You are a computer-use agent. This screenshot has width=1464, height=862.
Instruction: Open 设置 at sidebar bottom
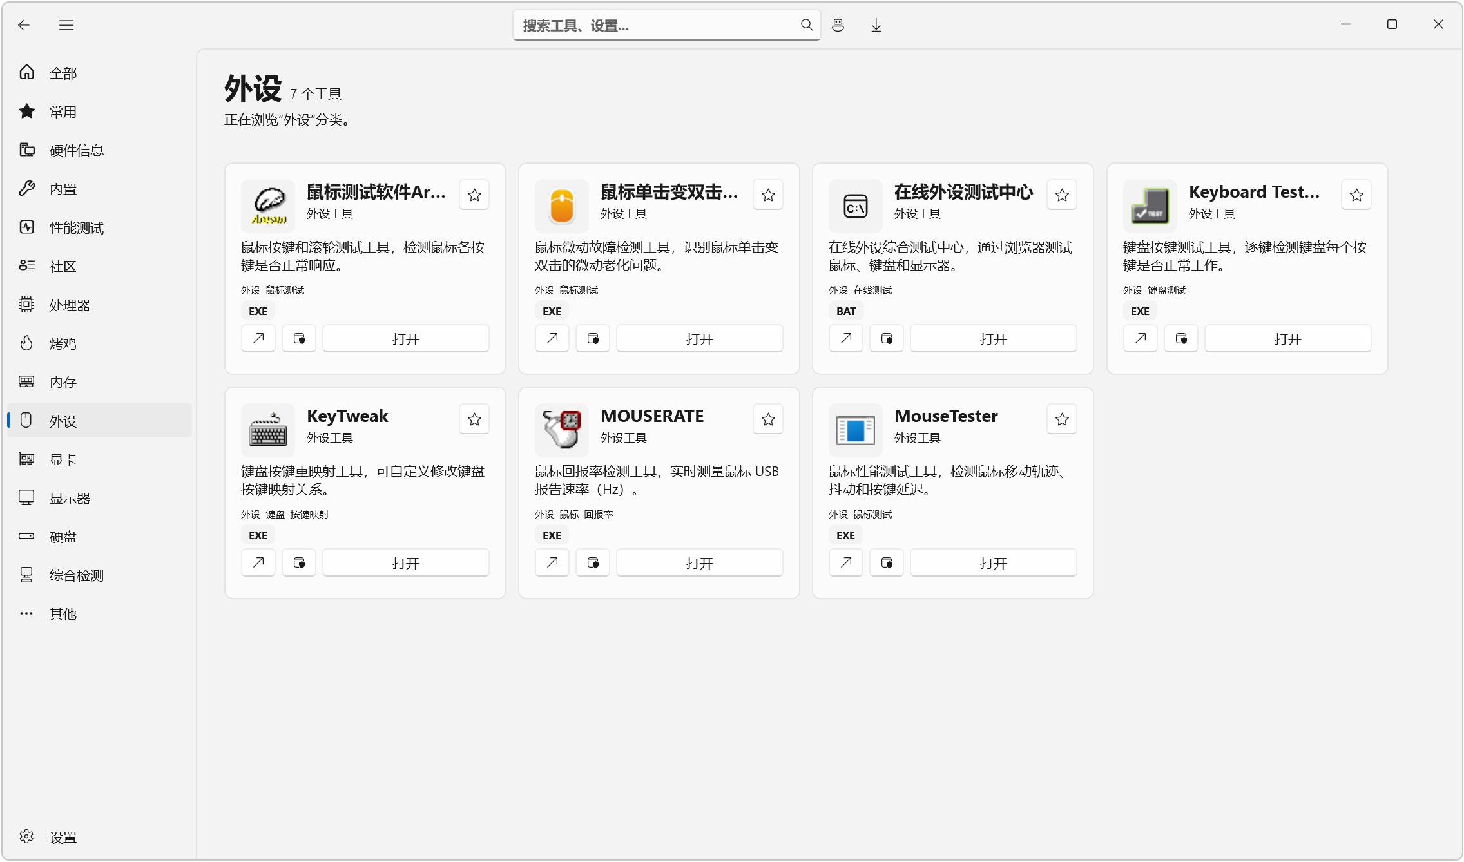(99, 837)
